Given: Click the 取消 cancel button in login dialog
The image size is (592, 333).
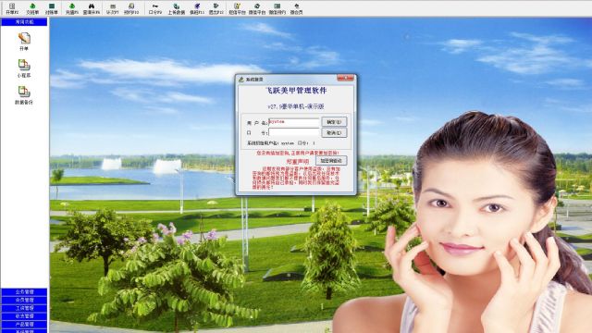Looking at the screenshot, I should 334,133.
